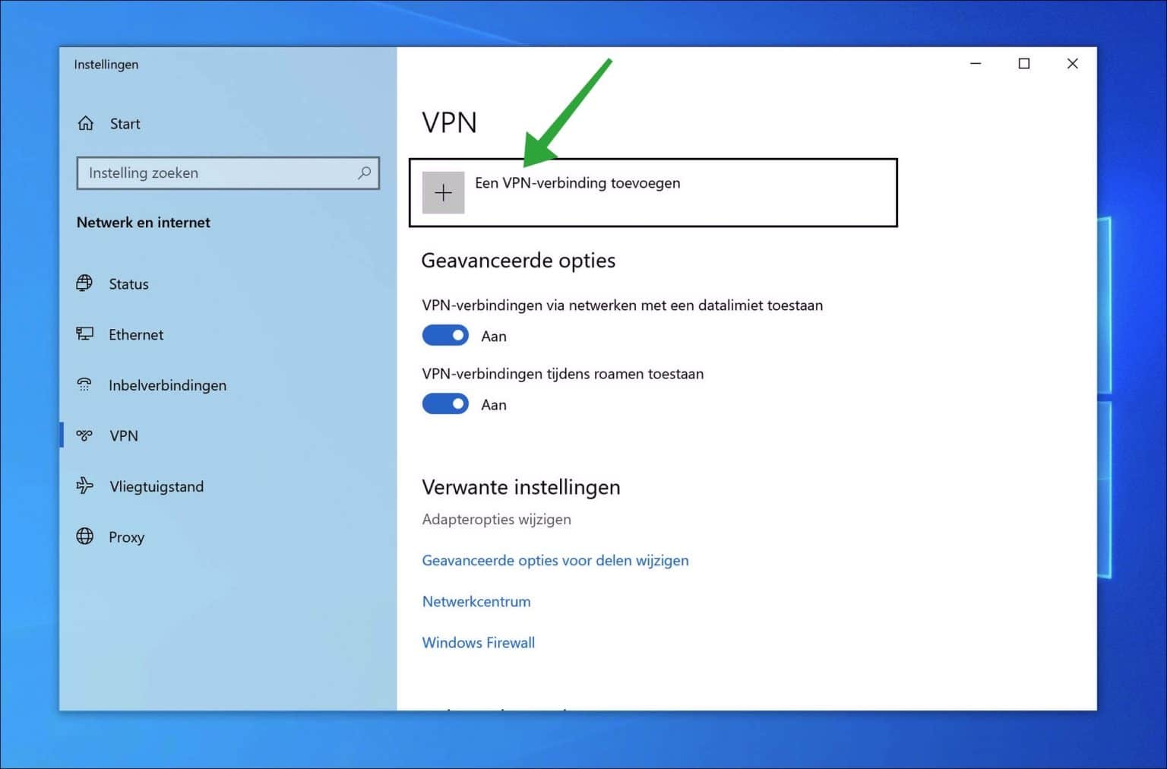Open Geavanceerde opties voor delen wijzigen
The image size is (1167, 769).
tap(555, 560)
